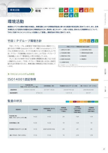Click the blue 環境活動 header banner
Screen dimensions: 108x153
click(x=19, y=10)
